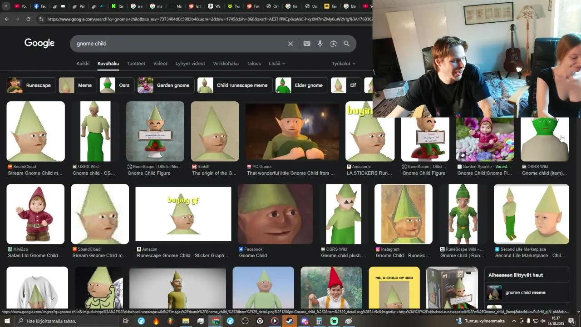Show hidden system tray icons
This screenshot has width=581, height=327.
pos(514,321)
